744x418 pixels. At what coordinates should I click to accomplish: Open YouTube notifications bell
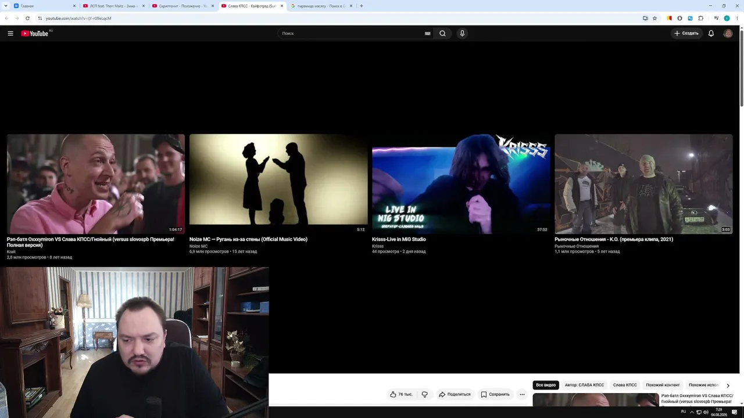click(711, 34)
